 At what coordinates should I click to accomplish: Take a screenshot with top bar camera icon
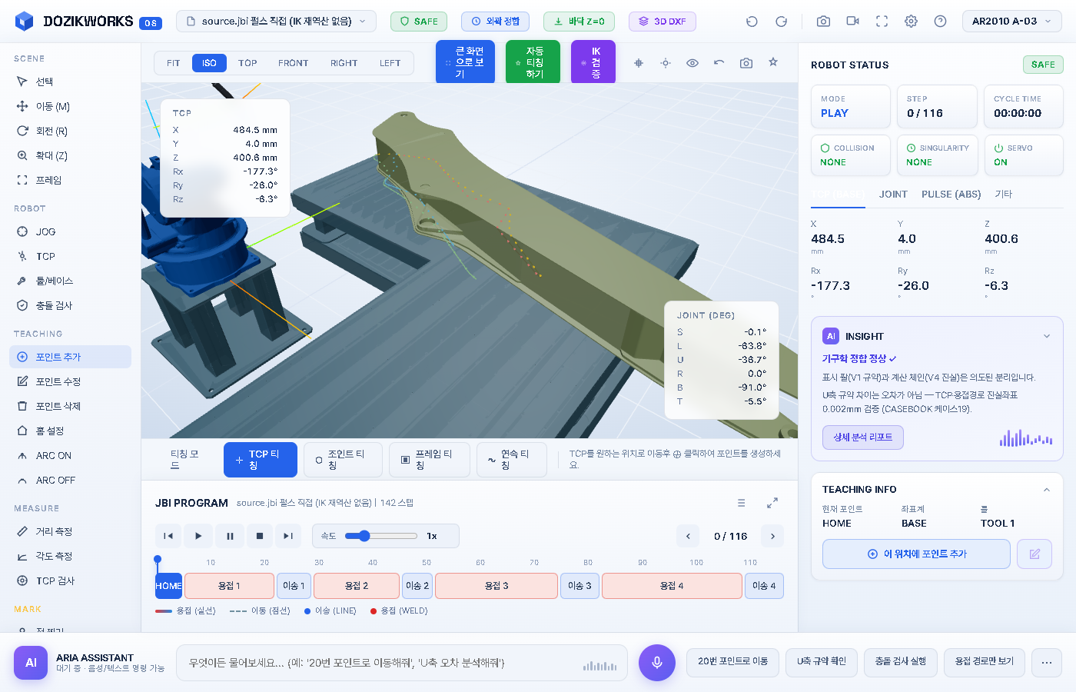coord(823,22)
